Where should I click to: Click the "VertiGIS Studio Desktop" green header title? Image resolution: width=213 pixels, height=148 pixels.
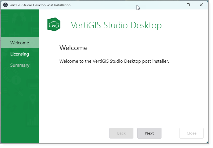click(x=116, y=25)
